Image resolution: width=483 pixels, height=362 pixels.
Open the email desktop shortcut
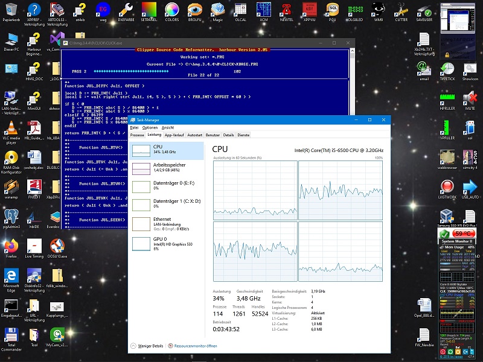coord(424,71)
